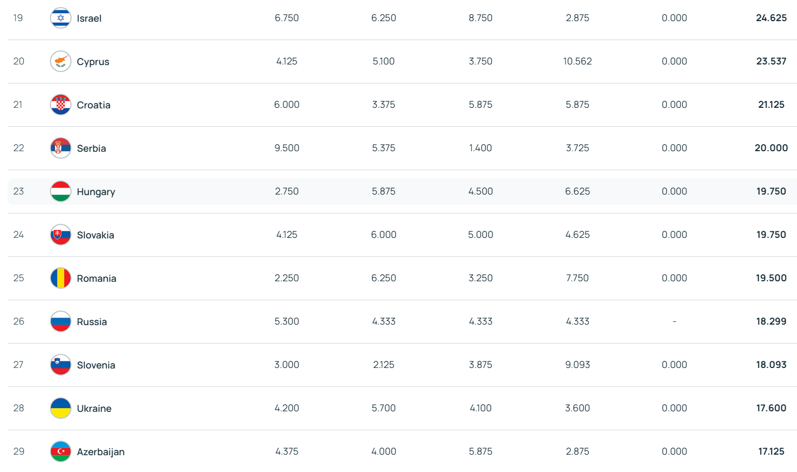The image size is (797, 472).
Task: Select the Hungary country name
Action: pyautogui.click(x=96, y=192)
